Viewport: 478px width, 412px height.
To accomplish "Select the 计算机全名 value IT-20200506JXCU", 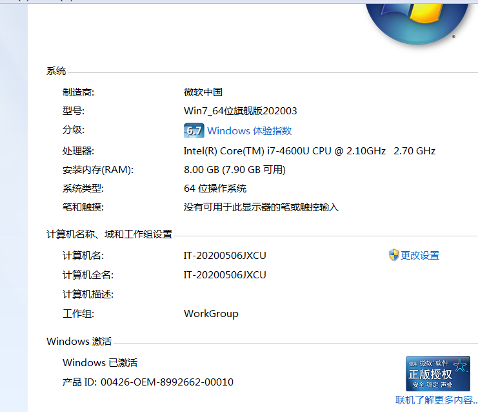I will click(225, 275).
